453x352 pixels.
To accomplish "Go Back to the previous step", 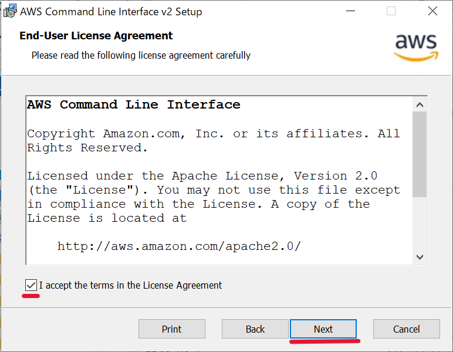I will 255,329.
